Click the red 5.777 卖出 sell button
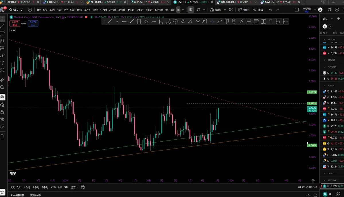The width and height of the screenshot is (344, 197). pyautogui.click(x=14, y=23)
